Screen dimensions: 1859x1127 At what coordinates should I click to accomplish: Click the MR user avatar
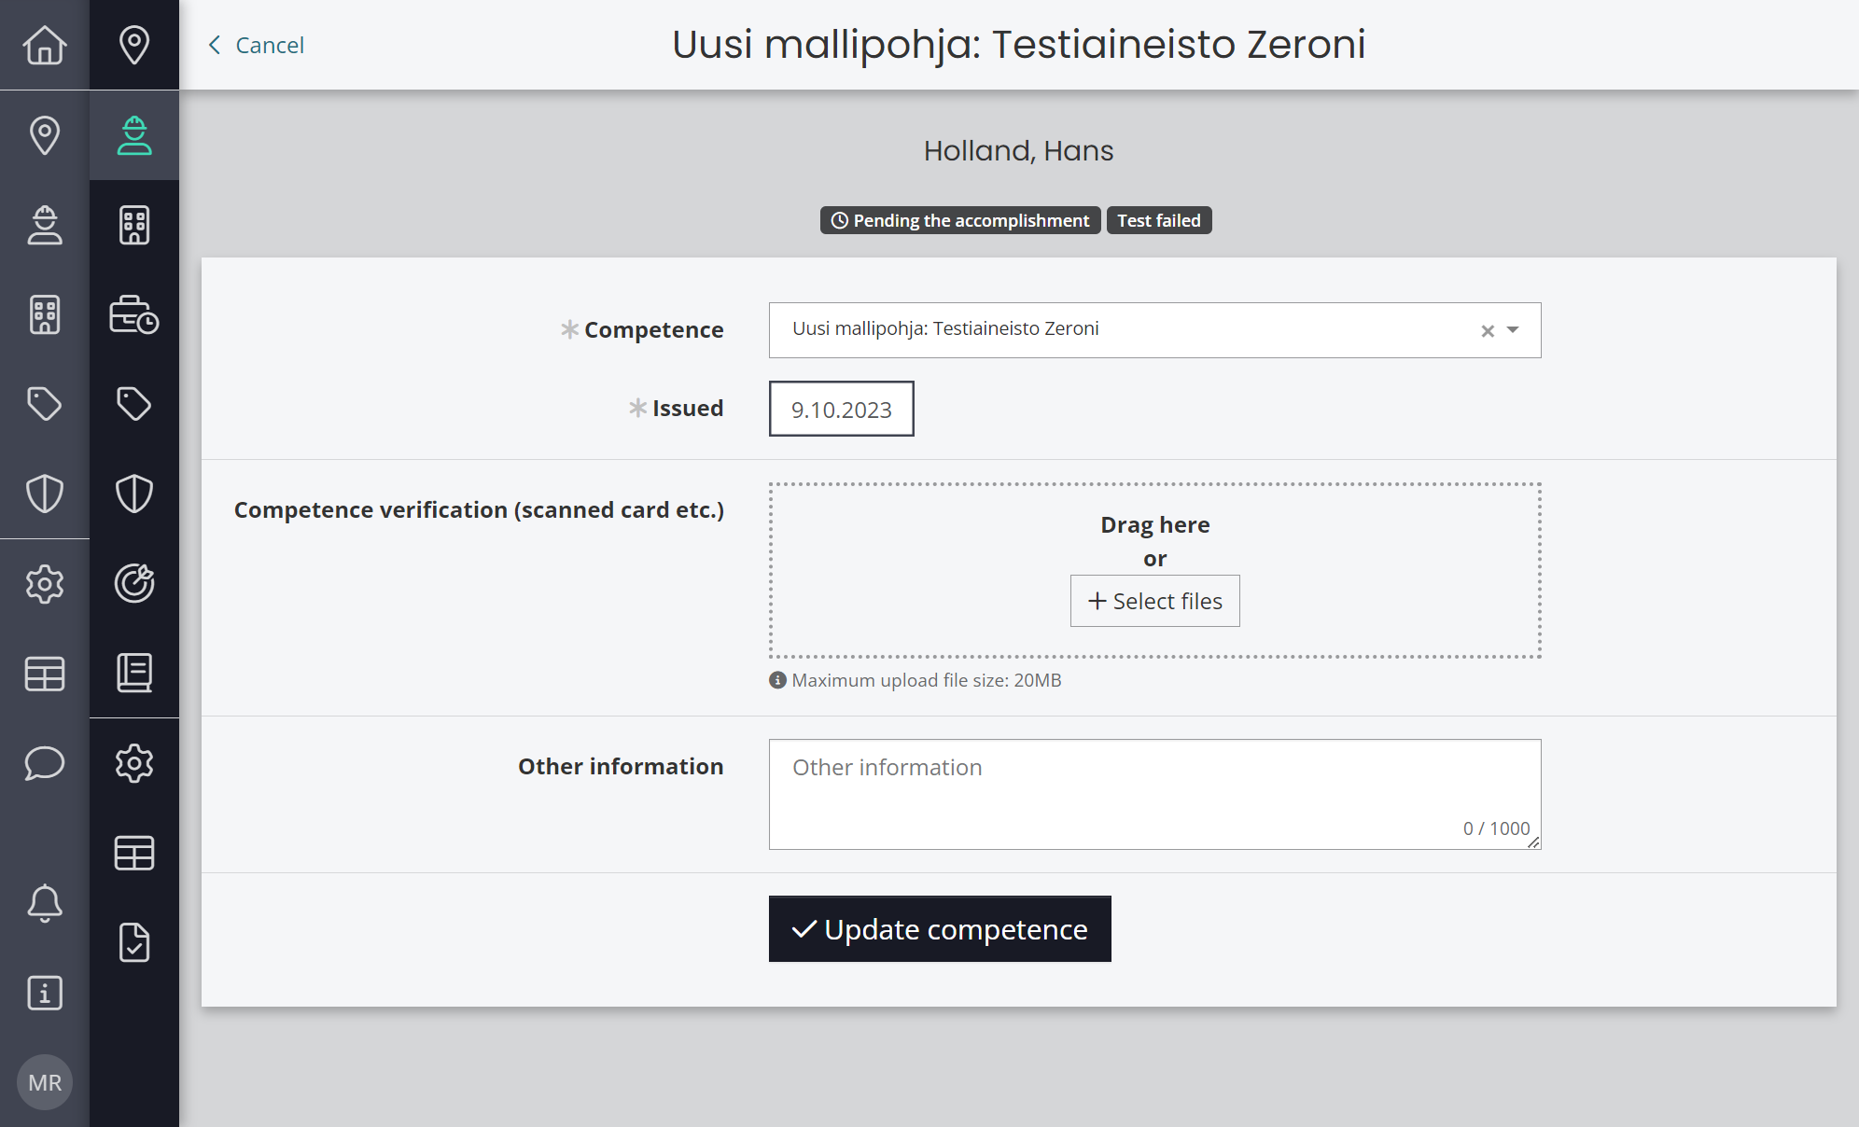(45, 1082)
